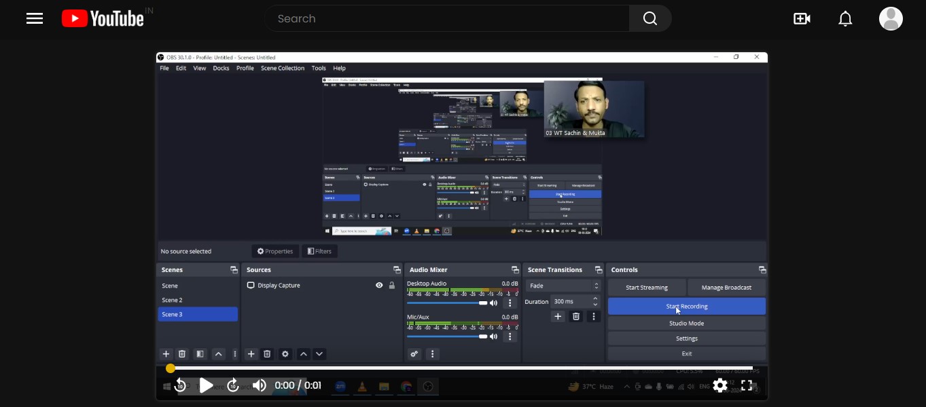Open Audio Mixer bottom three-dot menu
Screen dimensions: 926x407
(432, 354)
